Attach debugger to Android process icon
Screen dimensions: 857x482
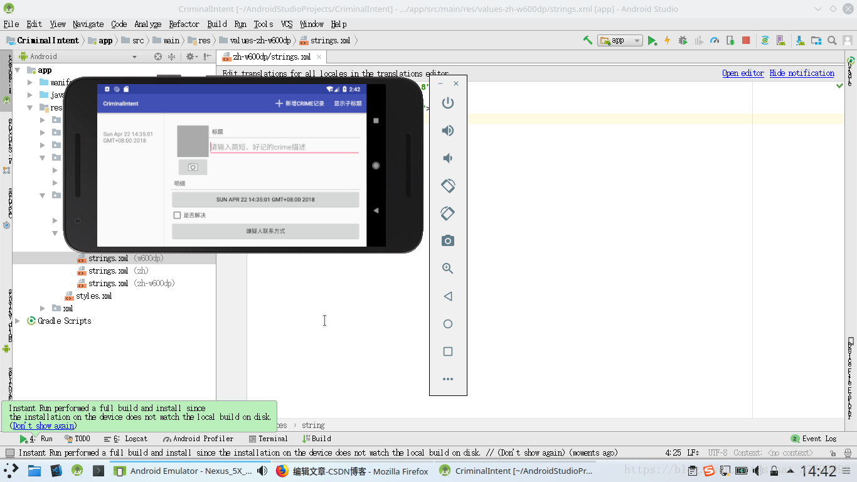coord(730,40)
